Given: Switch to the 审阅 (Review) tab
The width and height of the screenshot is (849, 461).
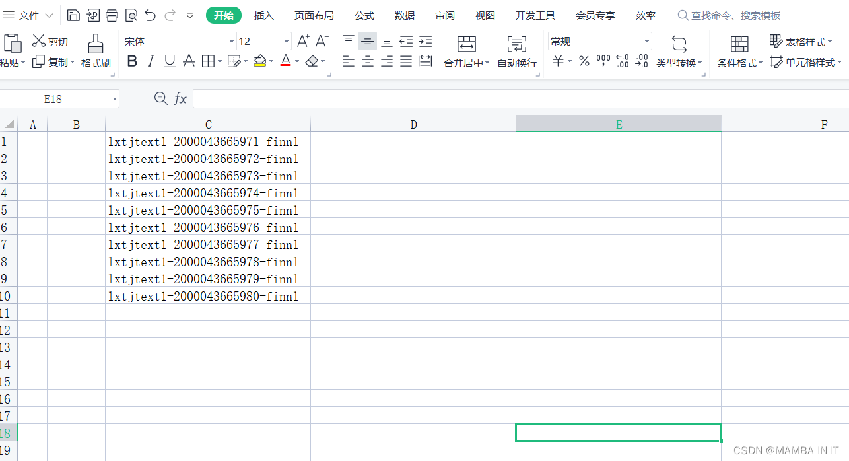Looking at the screenshot, I should click(445, 15).
